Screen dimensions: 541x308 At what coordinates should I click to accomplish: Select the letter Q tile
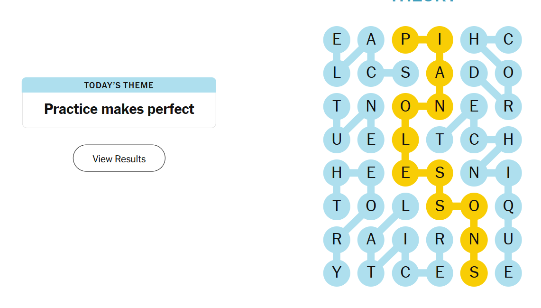point(508,206)
